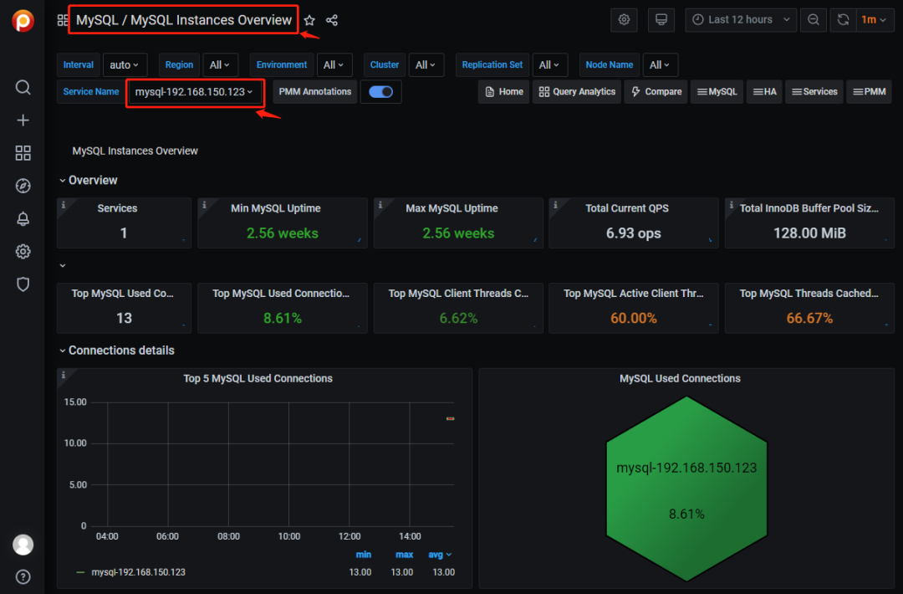Collapse the unnamed row below Overview
The width and height of the screenshot is (903, 594).
click(63, 265)
